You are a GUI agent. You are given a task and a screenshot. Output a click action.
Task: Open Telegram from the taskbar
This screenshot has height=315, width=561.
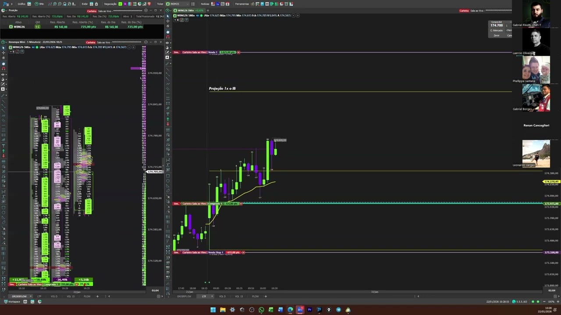338,310
